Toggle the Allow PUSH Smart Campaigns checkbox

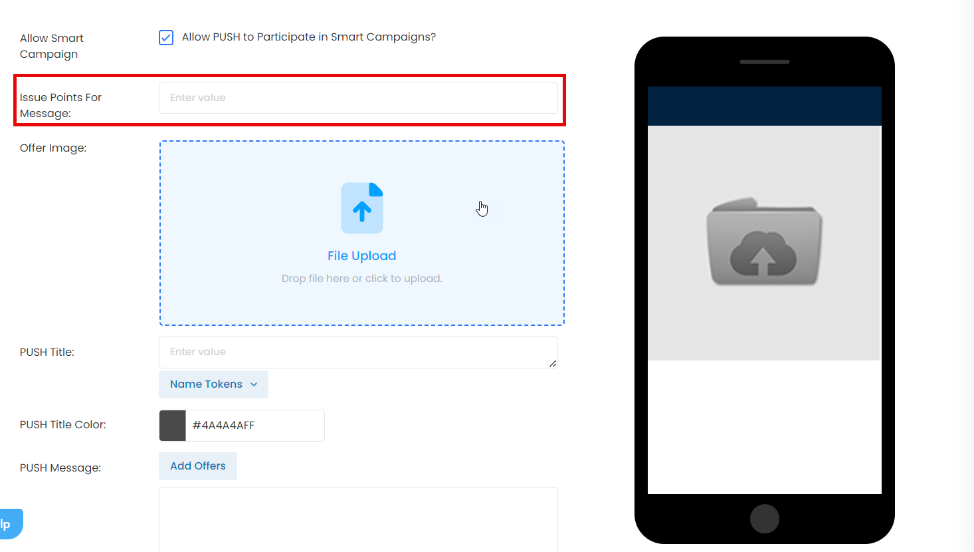click(166, 37)
